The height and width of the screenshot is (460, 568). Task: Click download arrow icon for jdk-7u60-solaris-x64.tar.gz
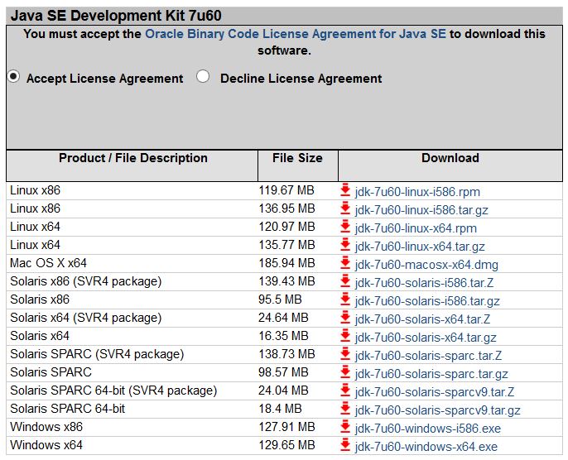point(345,336)
